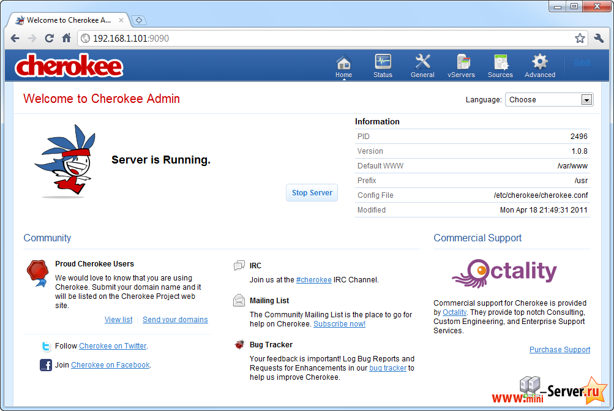
Task: Click the Modified date value
Action: 544,210
